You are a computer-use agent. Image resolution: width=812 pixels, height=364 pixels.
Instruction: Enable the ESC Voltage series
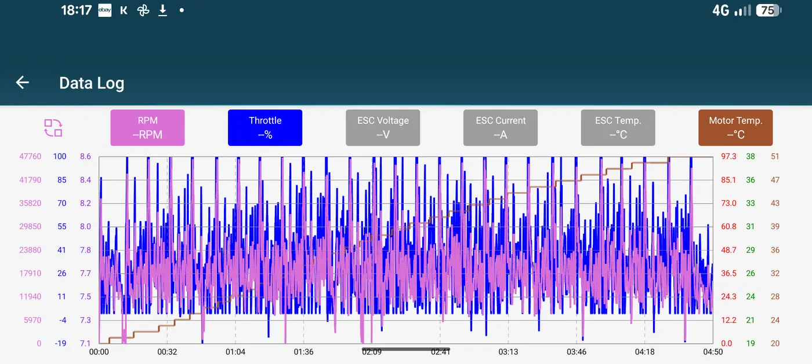(383, 128)
